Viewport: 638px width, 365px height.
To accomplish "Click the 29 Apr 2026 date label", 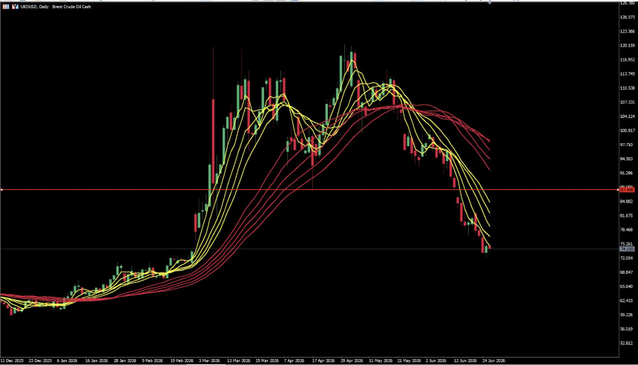I will [352, 361].
